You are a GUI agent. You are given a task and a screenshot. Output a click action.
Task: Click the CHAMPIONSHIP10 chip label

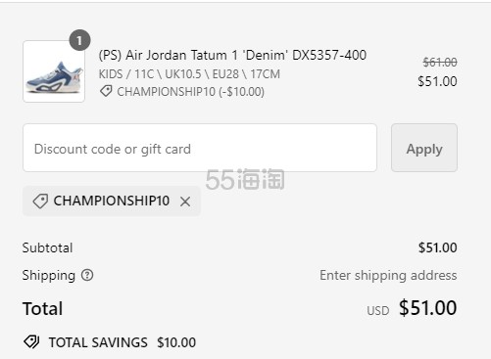(x=112, y=201)
